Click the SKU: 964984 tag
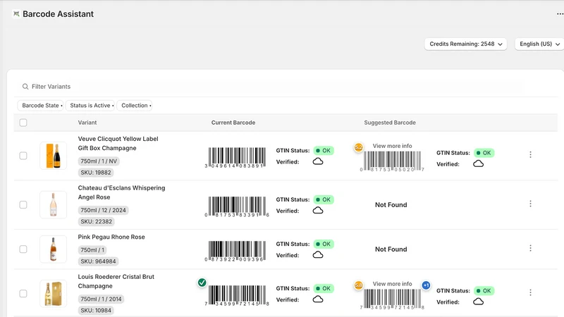564x317 pixels. pos(98,261)
